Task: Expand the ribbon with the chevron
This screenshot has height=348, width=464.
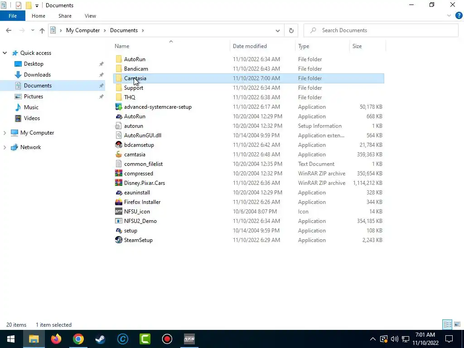Action: click(x=449, y=16)
